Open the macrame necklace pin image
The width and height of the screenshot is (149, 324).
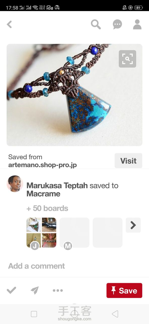(x=74, y=95)
